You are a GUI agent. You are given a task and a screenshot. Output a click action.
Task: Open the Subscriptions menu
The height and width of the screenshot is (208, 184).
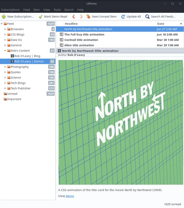coord(10,10)
